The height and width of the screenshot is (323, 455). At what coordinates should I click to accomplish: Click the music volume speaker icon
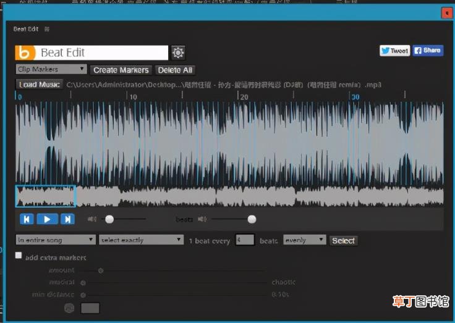point(92,219)
